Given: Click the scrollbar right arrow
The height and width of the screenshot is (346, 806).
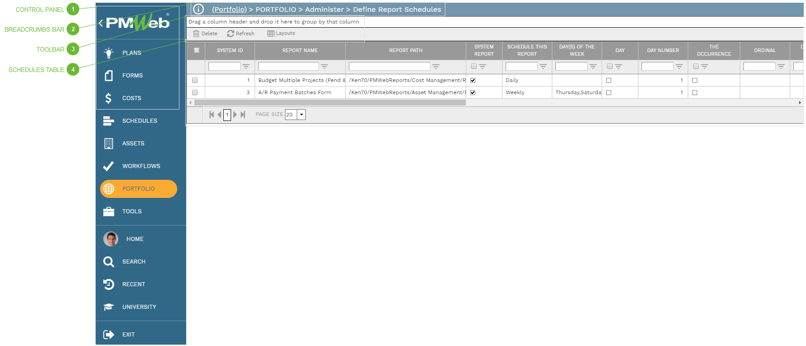Looking at the screenshot, I should [800, 103].
